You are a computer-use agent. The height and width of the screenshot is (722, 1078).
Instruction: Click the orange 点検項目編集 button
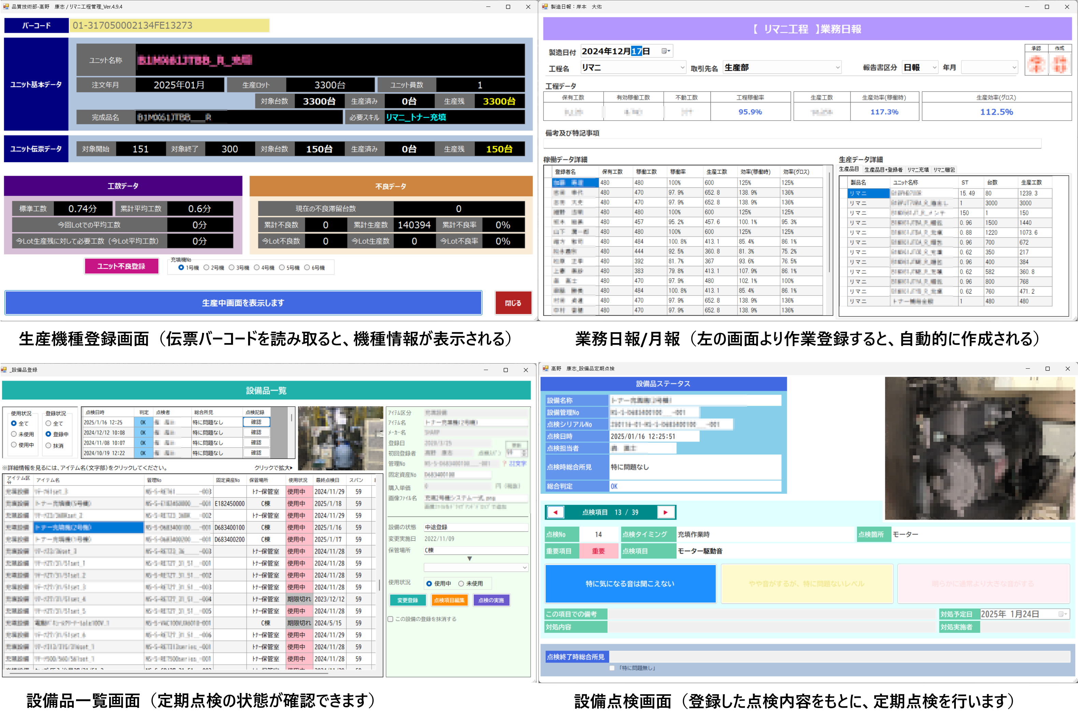pyautogui.click(x=449, y=600)
